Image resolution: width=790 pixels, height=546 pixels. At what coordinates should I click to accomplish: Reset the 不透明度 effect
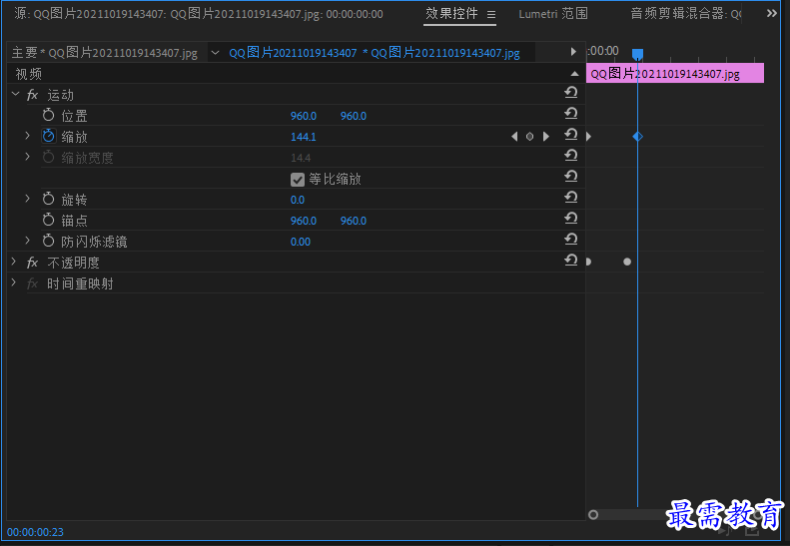tap(571, 261)
